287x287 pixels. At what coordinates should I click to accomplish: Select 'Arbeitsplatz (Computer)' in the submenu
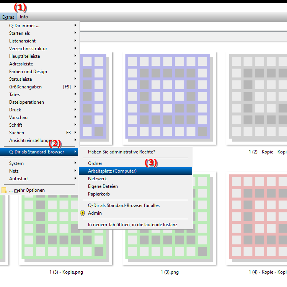tap(135, 171)
